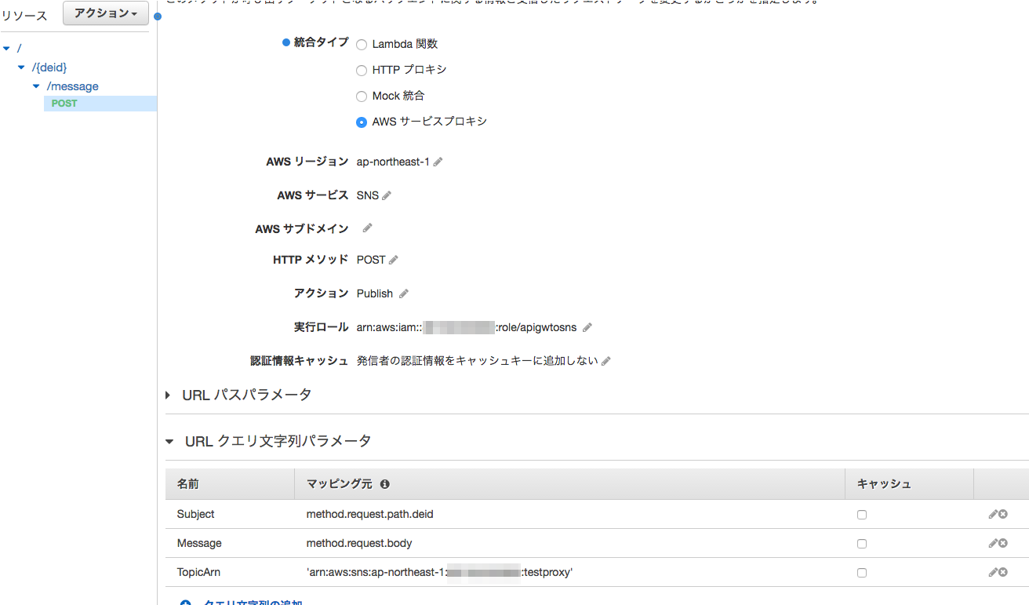This screenshot has width=1029, height=605.
Task: Click the 名前 column header
Action: coord(187,484)
